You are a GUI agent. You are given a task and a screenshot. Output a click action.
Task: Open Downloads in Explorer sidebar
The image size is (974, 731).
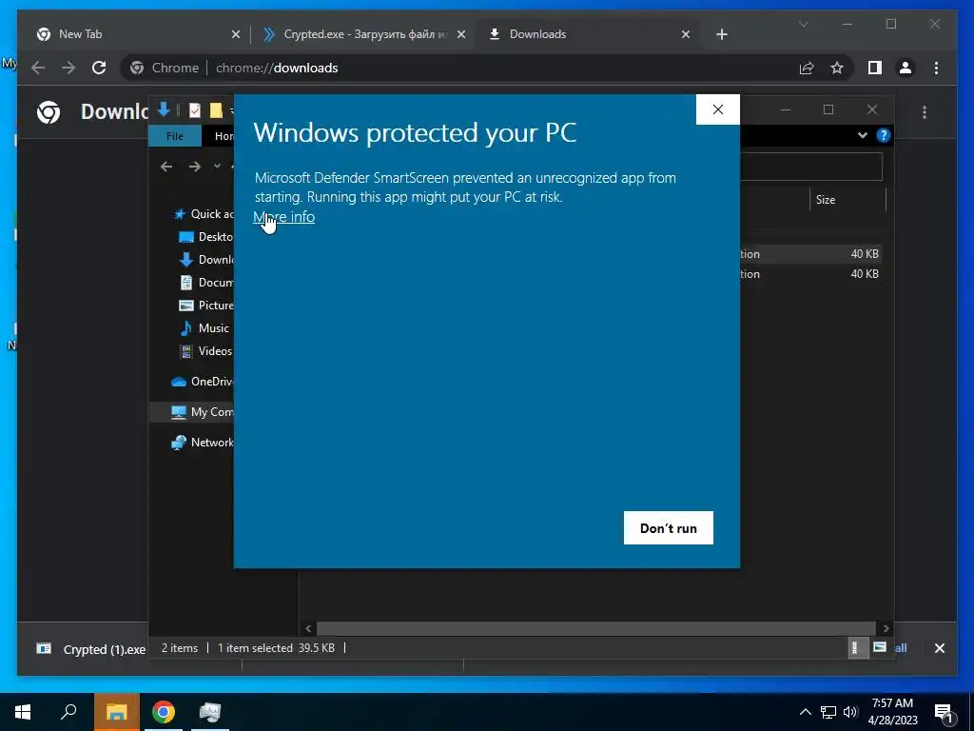(x=206, y=260)
